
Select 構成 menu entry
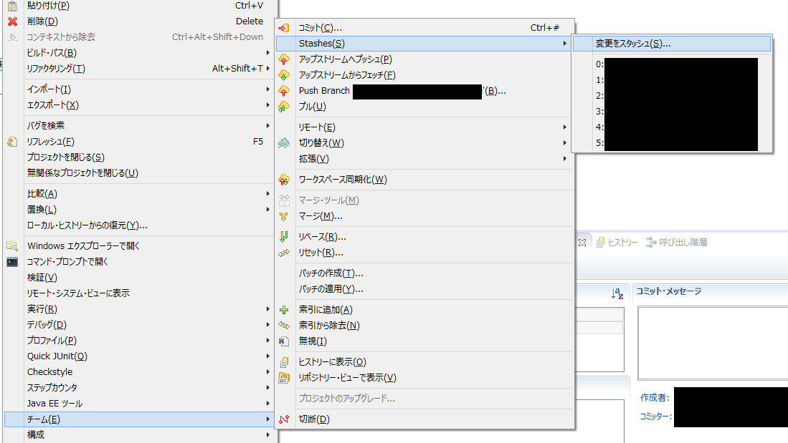(x=139, y=434)
